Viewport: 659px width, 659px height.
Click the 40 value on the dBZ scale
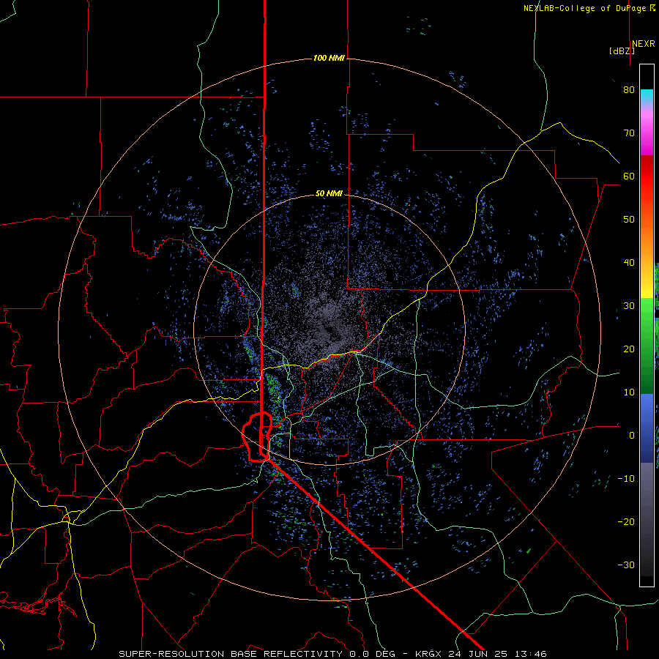click(629, 263)
